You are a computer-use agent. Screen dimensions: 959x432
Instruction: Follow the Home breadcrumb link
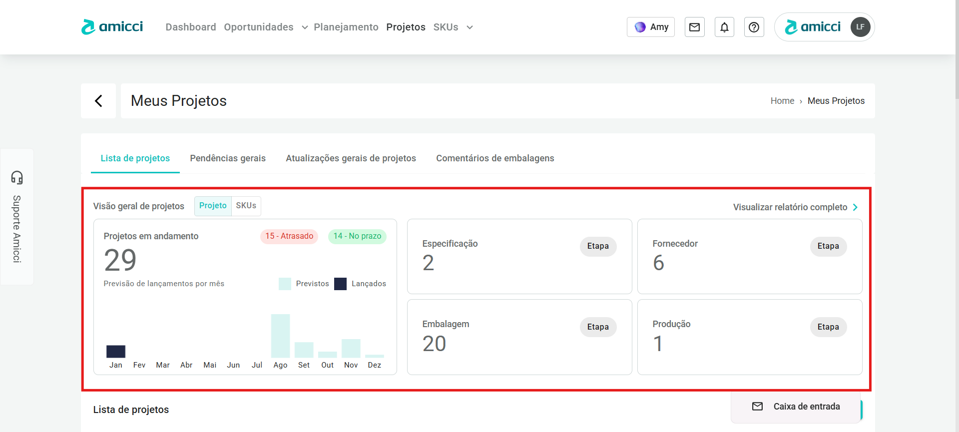[782, 101]
